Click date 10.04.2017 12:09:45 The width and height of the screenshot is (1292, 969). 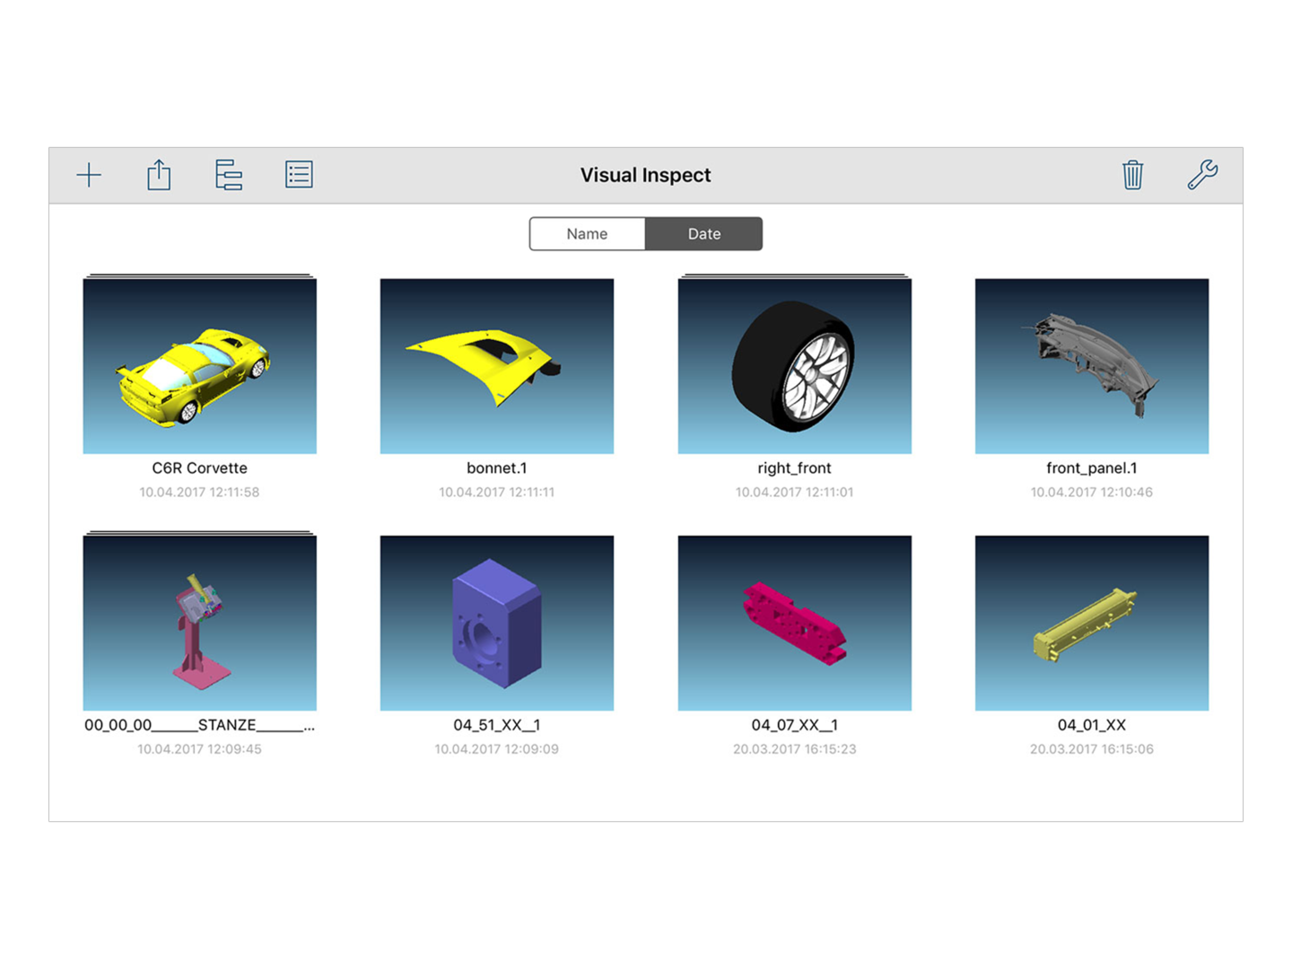pos(199,749)
